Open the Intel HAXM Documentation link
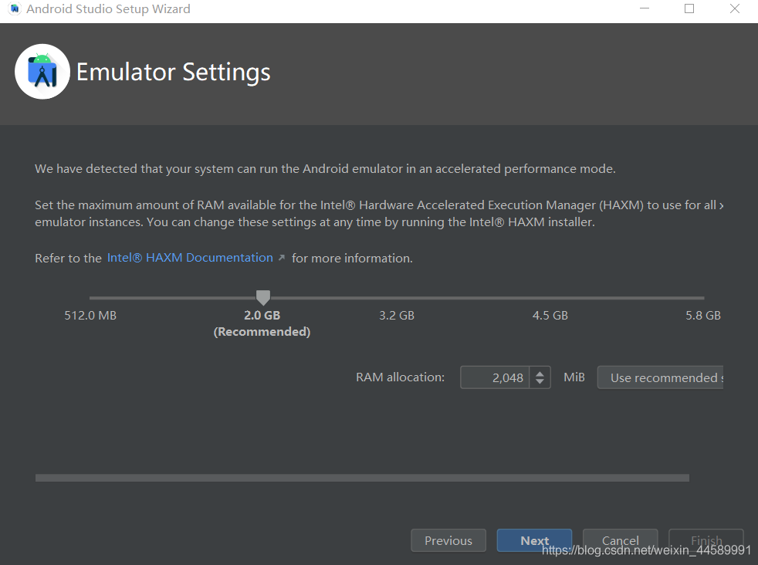The height and width of the screenshot is (565, 758). (x=190, y=258)
